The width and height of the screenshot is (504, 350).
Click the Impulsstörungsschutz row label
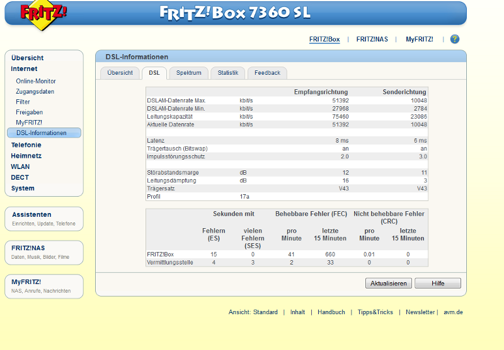(176, 156)
